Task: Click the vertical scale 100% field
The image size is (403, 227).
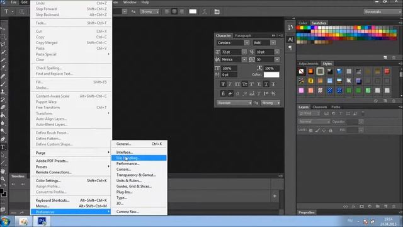Action: 229,69
